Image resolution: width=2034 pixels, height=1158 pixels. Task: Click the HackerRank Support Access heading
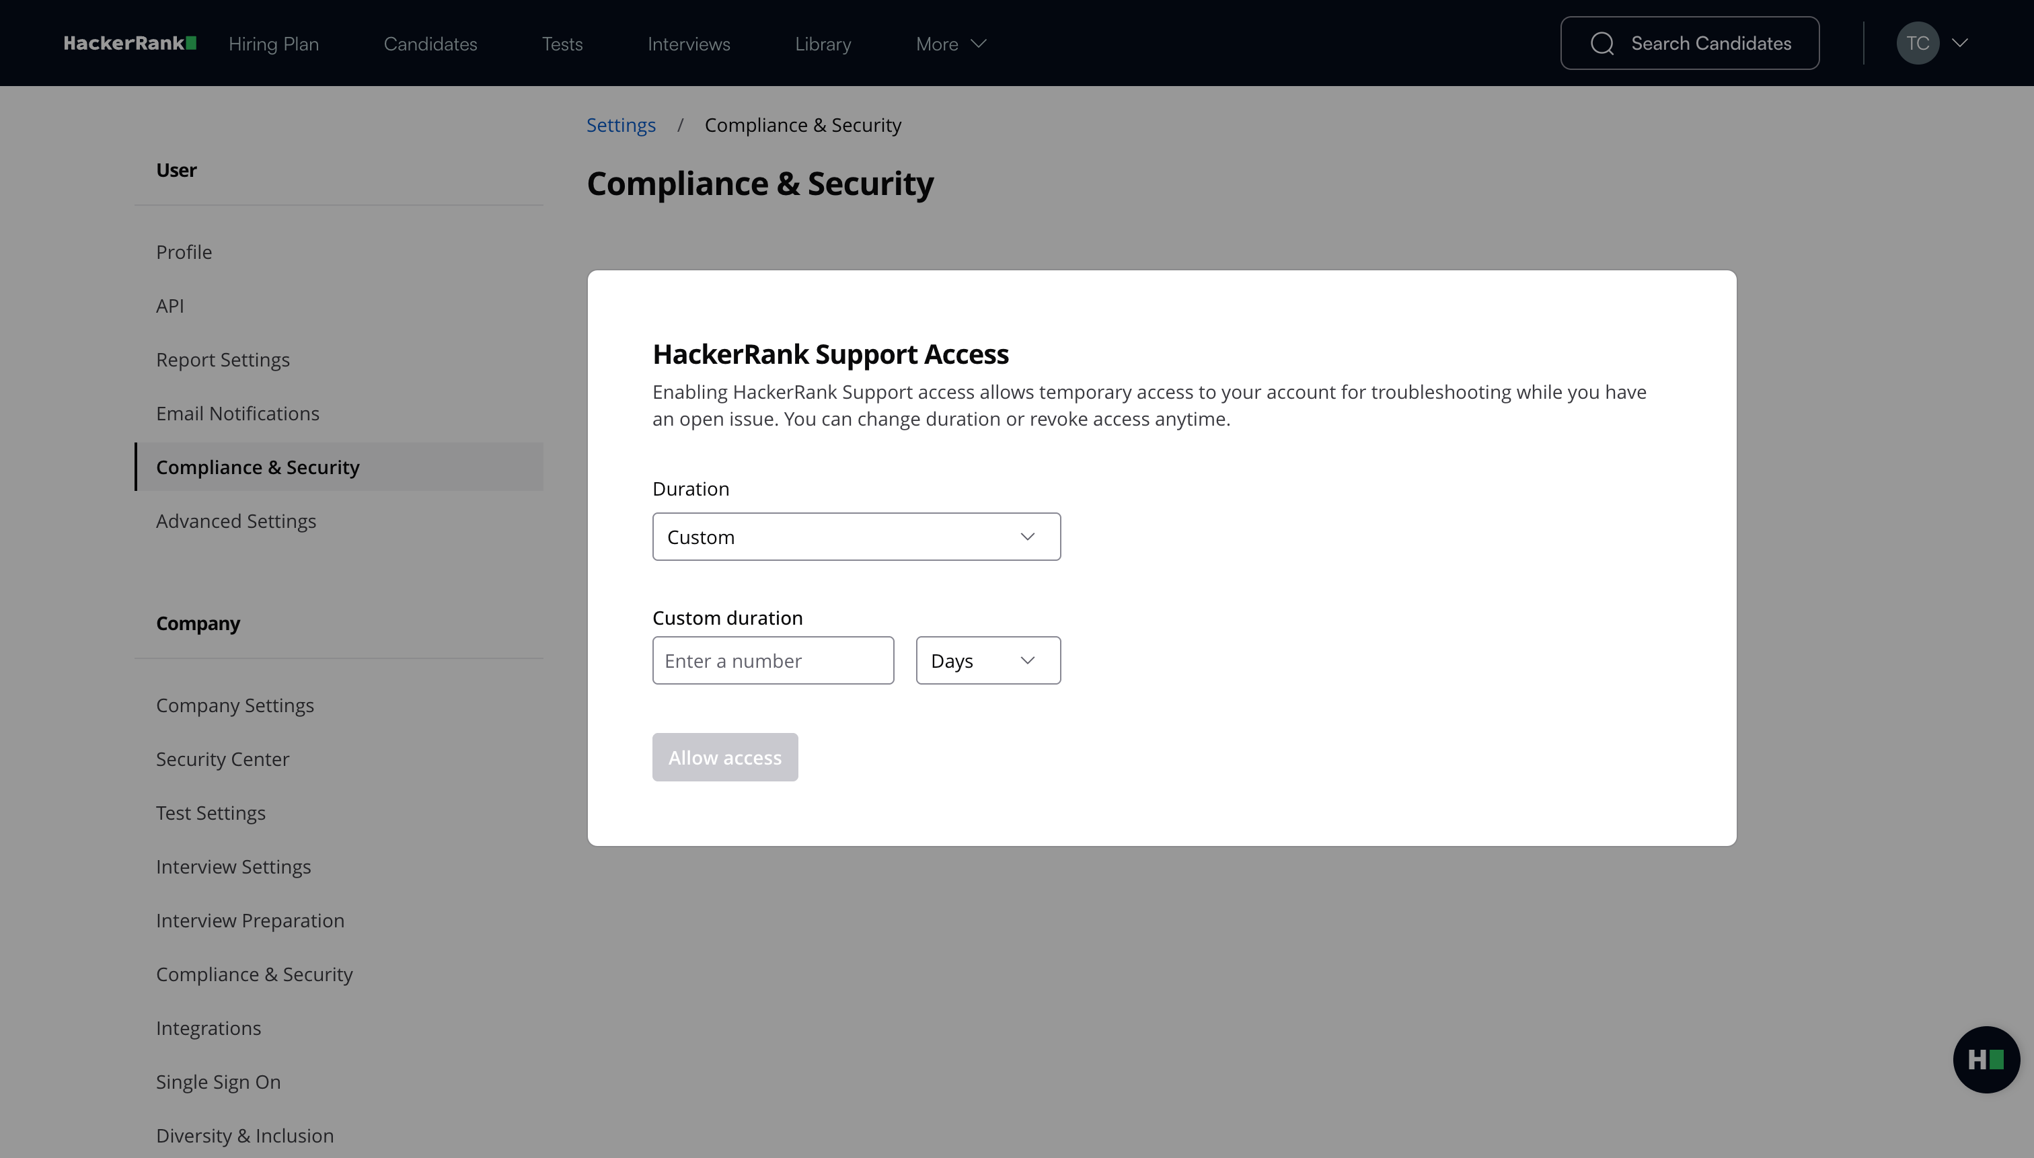point(831,354)
